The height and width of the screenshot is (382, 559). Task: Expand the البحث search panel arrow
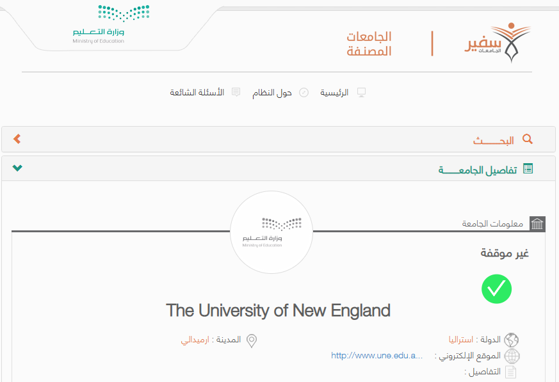17,139
